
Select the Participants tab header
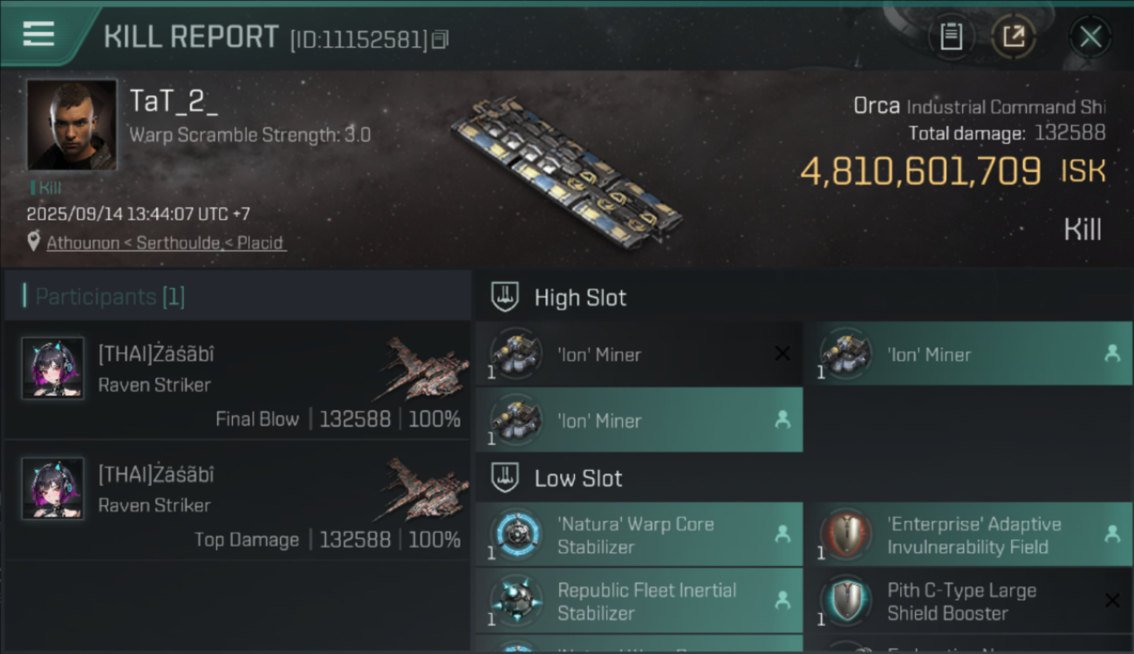(110, 296)
